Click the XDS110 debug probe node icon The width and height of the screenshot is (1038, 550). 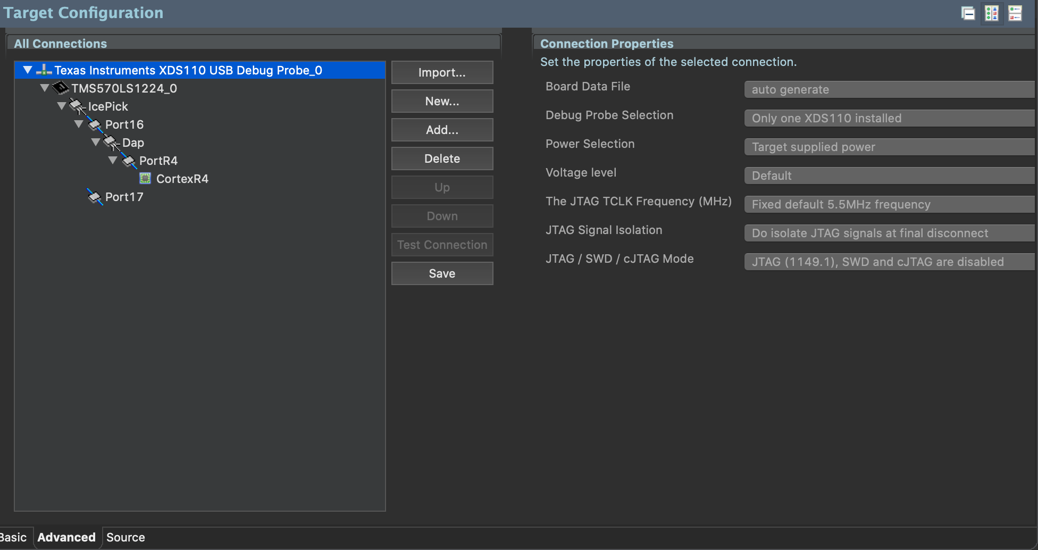tap(44, 70)
